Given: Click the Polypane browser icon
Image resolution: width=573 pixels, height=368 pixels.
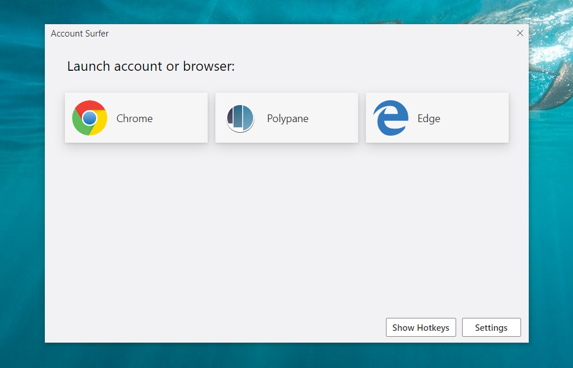Looking at the screenshot, I should click(240, 119).
